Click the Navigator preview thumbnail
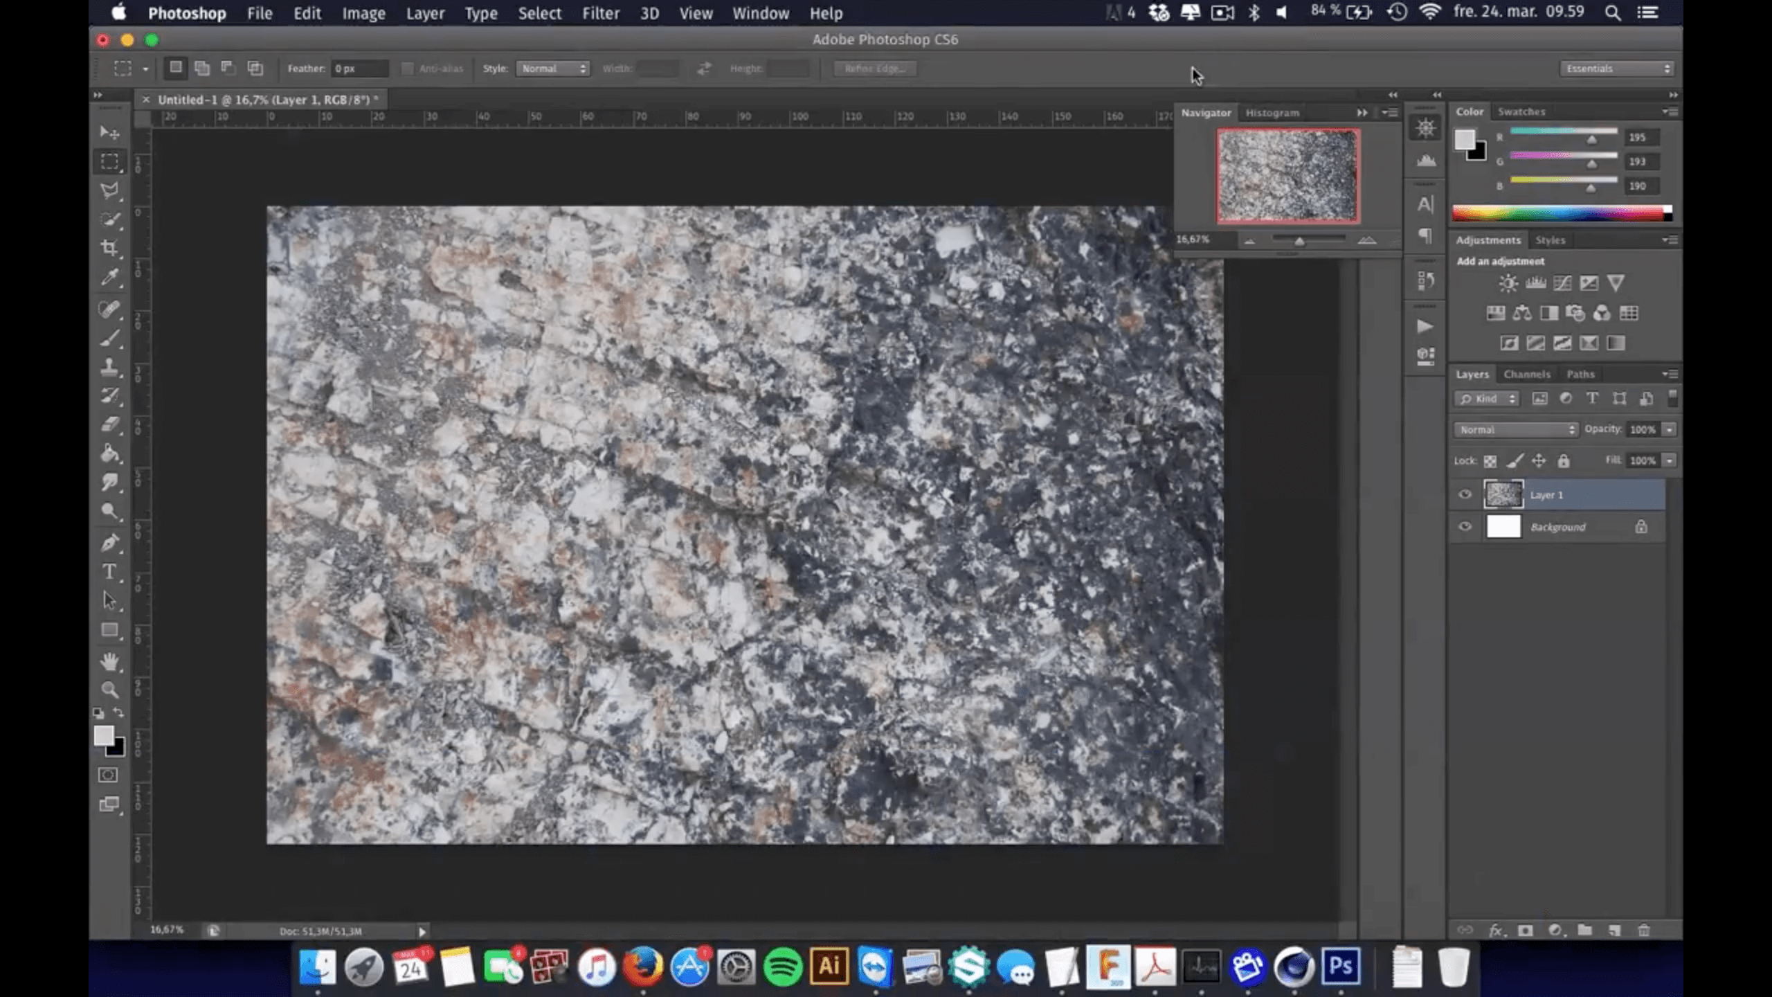Screen dimensions: 1772x997 [1287, 174]
